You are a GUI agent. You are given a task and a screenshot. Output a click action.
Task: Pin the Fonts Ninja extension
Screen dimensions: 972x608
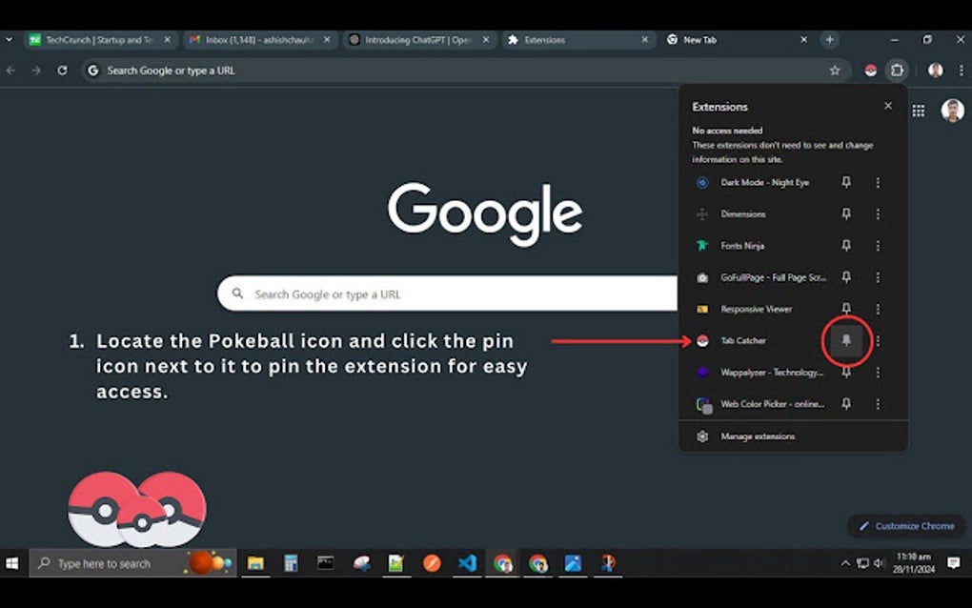(846, 245)
